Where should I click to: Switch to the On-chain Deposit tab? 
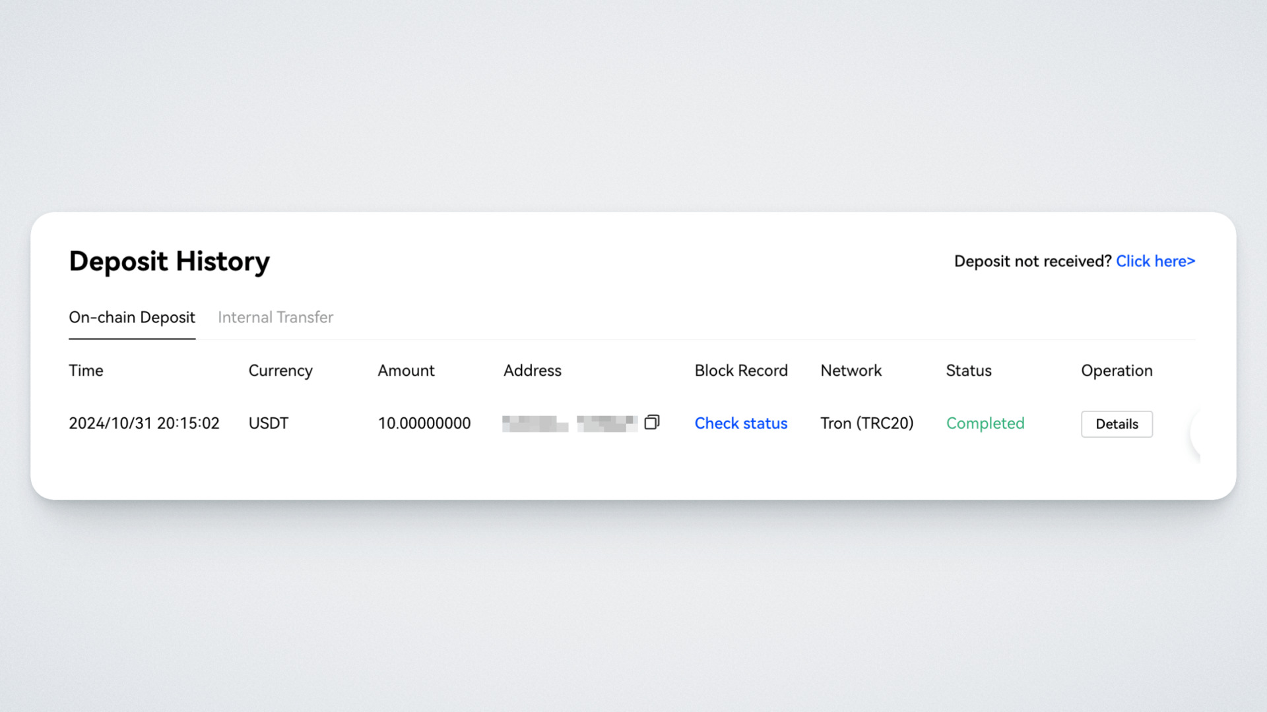(x=132, y=317)
